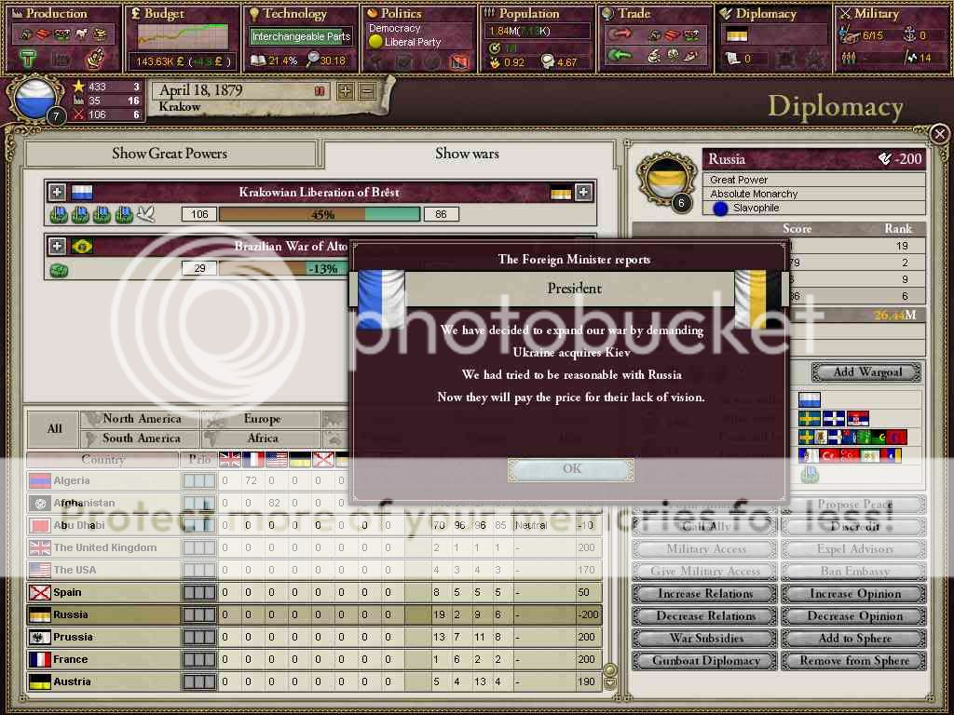Click the French flag column header
Viewport: 954px width, 715px height.
click(252, 459)
